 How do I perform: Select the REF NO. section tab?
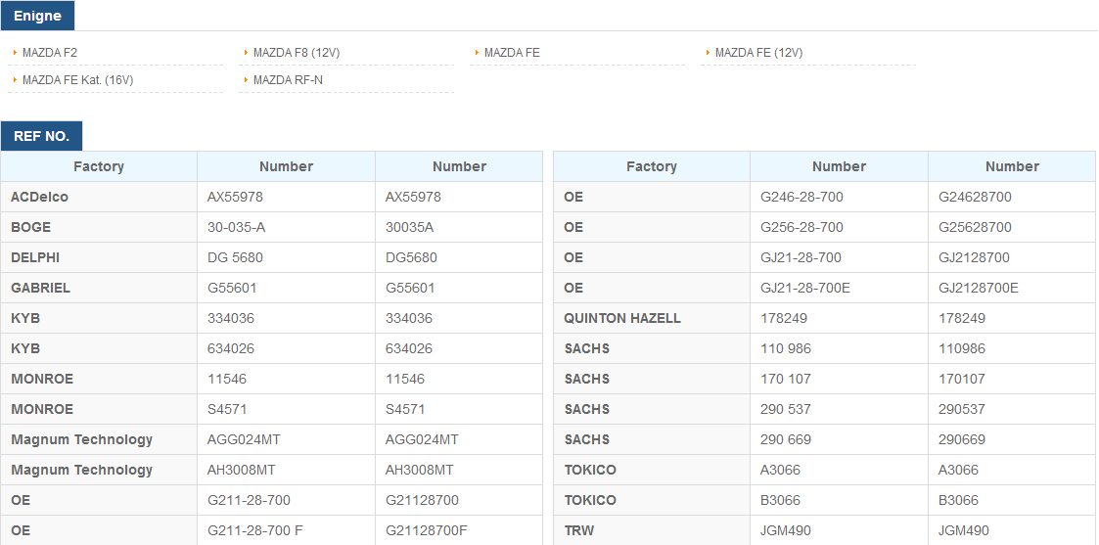(x=41, y=136)
